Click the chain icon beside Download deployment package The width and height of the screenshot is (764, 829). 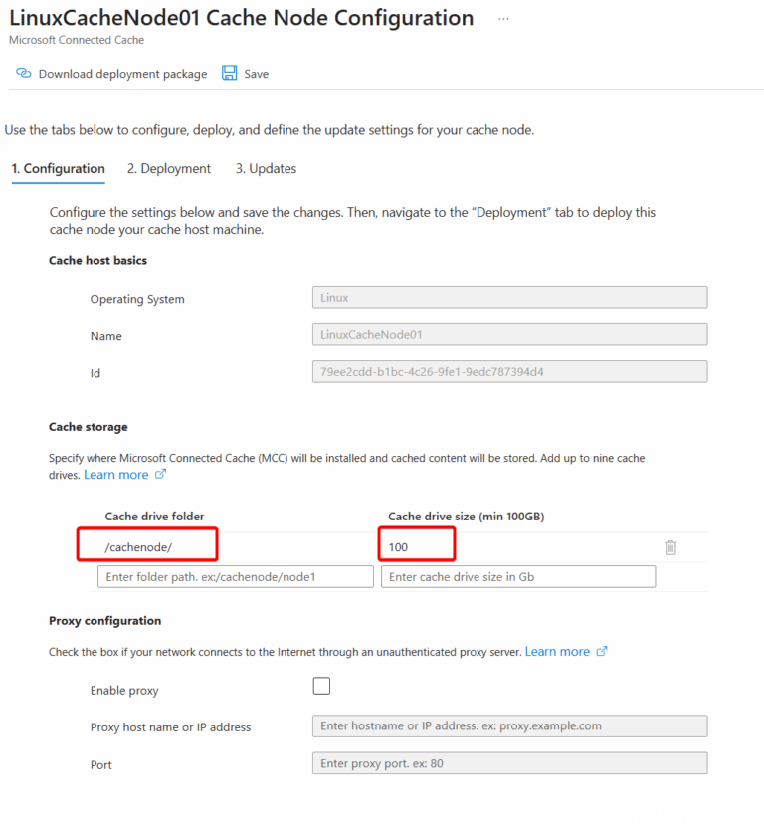point(22,73)
